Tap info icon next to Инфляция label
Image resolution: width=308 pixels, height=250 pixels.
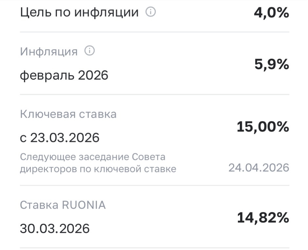point(89,51)
